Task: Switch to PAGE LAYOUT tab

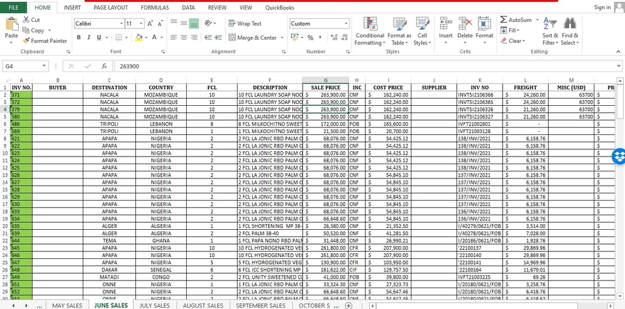Action: pyautogui.click(x=111, y=7)
